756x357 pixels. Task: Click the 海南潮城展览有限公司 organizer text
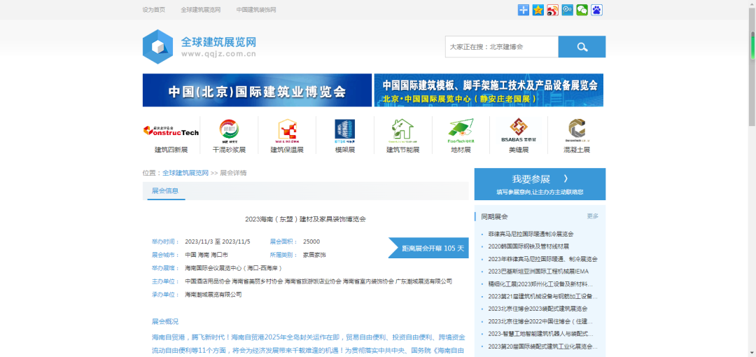point(213,294)
